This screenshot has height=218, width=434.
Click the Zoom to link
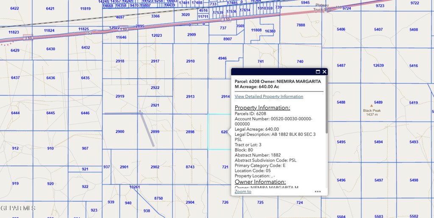243,191
